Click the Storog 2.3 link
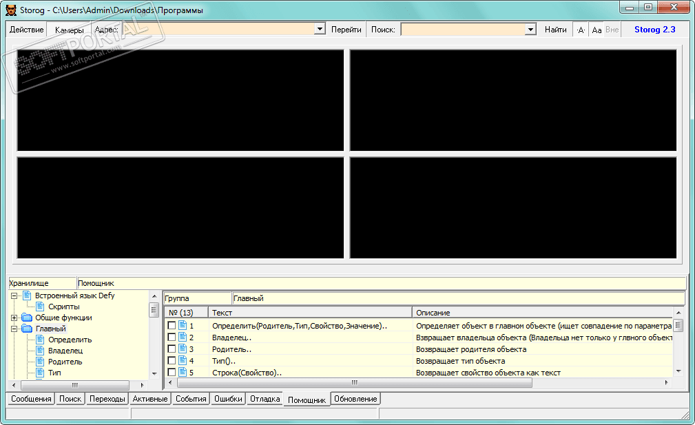The height and width of the screenshot is (425, 695). [654, 30]
